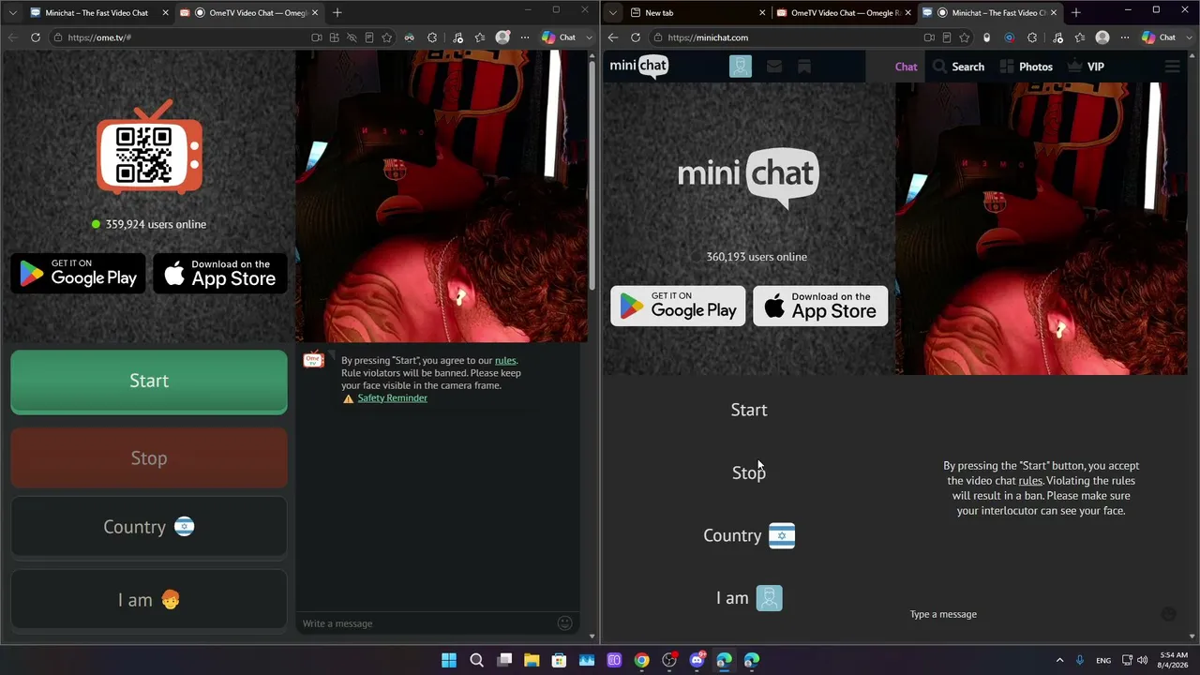The height and width of the screenshot is (675, 1200).
Task: Open Settings and more in left browser
Action: click(524, 37)
